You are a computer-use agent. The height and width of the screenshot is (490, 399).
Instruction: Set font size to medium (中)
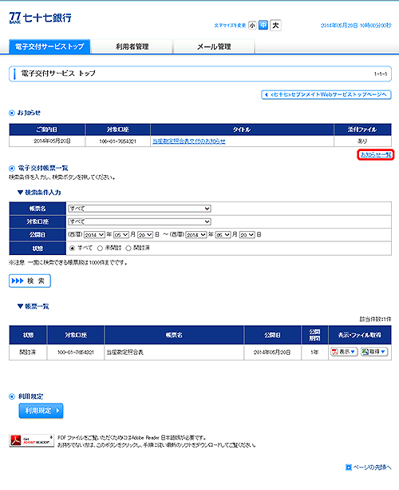[x=263, y=25]
